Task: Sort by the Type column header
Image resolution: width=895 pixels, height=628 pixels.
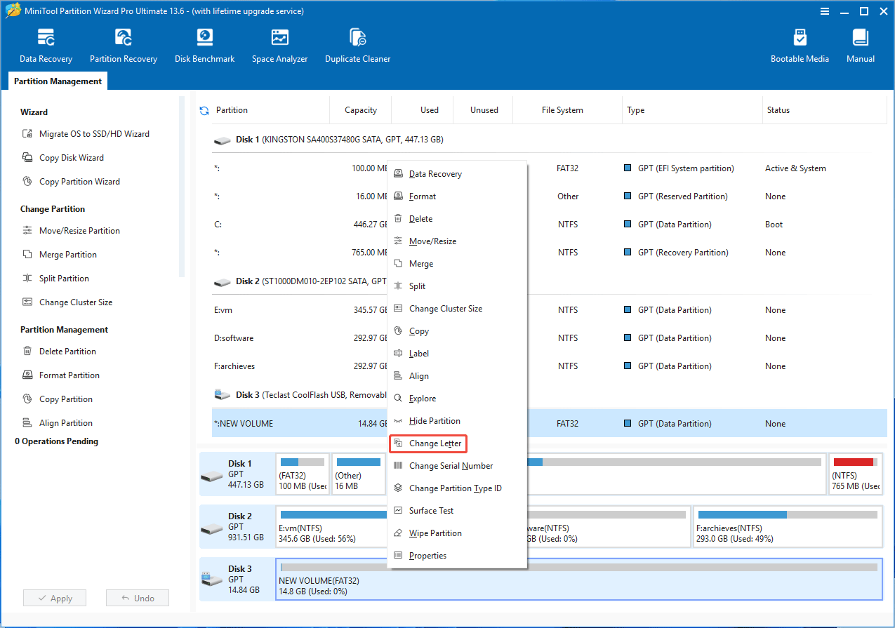Action: 692,110
